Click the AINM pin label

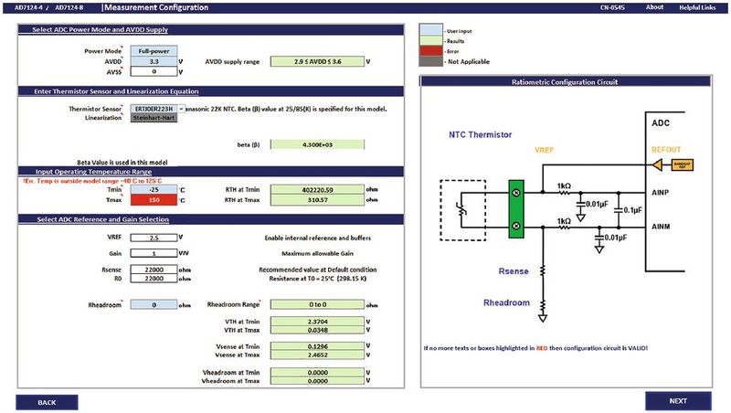[661, 227]
